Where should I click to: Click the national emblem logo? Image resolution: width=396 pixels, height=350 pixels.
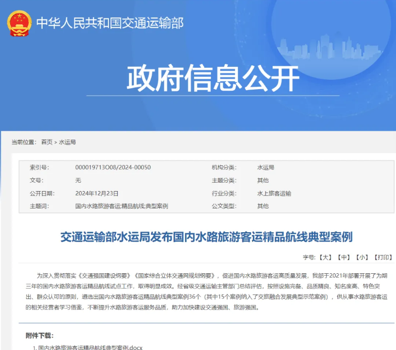point(19,23)
